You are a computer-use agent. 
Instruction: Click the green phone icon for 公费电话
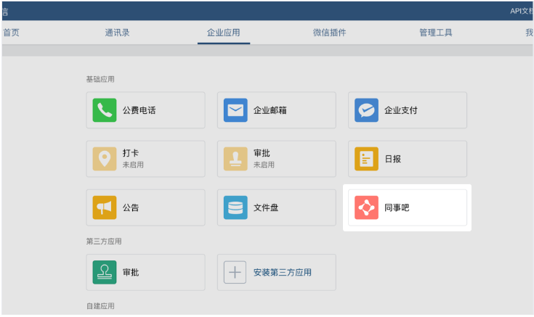[x=105, y=110]
